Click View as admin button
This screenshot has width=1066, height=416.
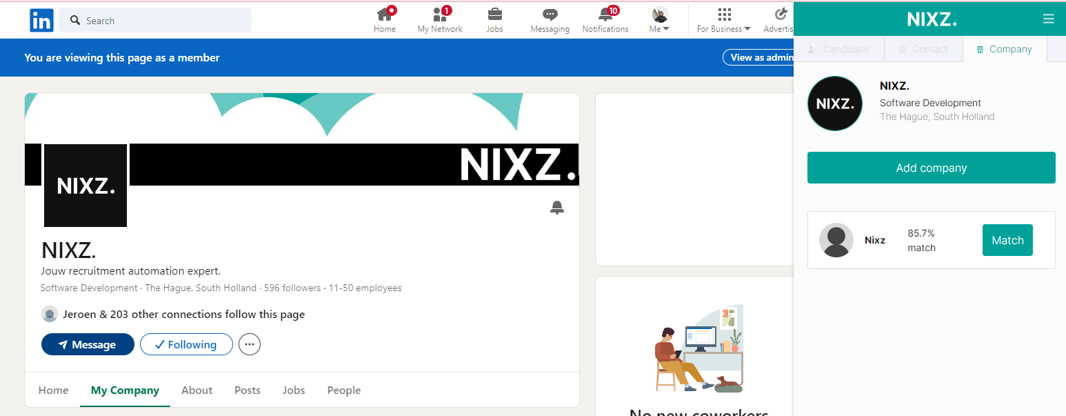click(x=758, y=57)
